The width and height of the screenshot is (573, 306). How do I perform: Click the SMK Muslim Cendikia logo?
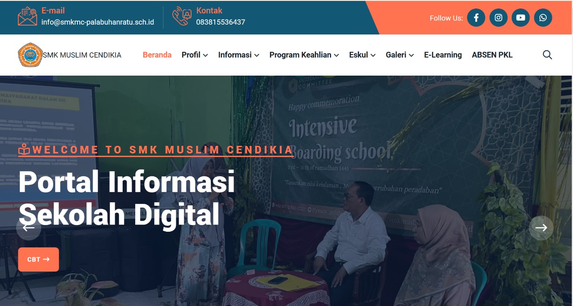pyautogui.click(x=30, y=55)
